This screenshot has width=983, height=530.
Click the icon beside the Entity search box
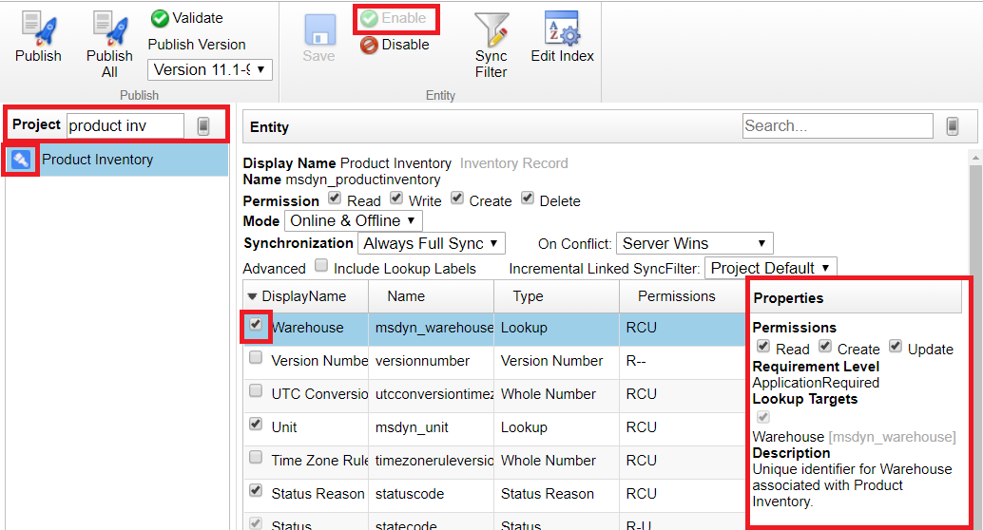pos(952,125)
